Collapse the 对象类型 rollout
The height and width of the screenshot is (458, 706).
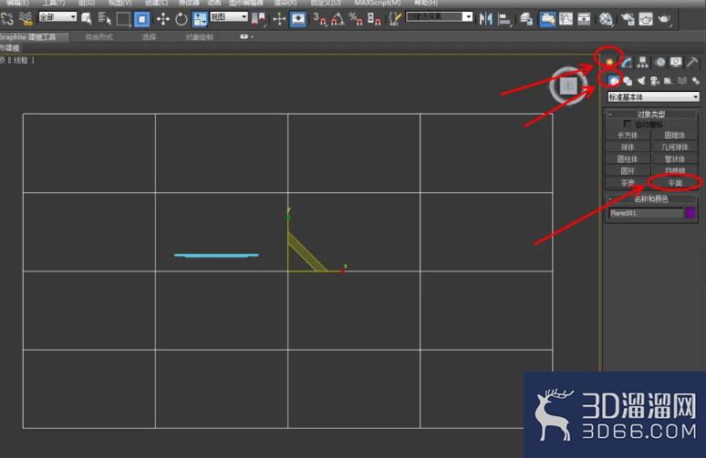[651, 114]
